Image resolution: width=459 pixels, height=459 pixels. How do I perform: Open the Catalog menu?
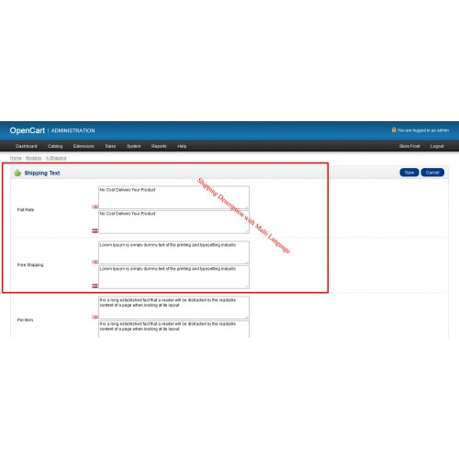coord(55,146)
